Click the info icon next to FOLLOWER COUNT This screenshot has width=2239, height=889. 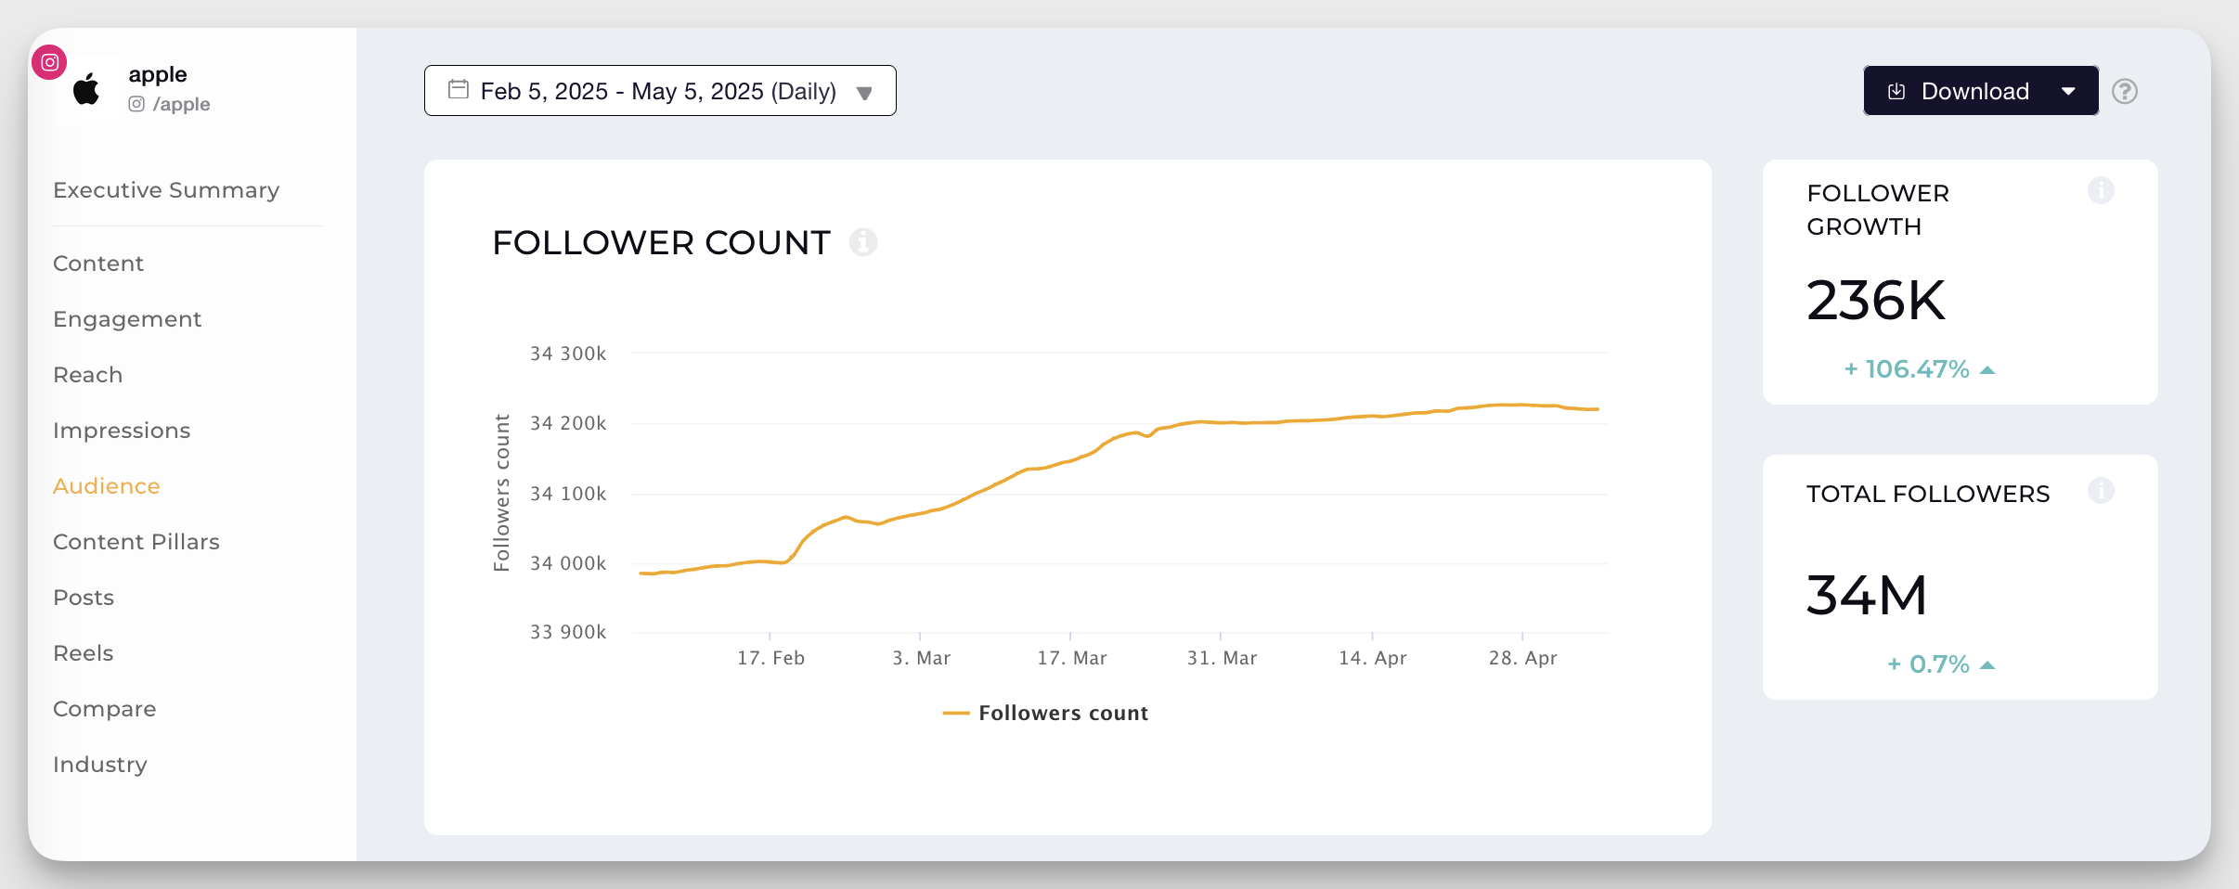865,242
